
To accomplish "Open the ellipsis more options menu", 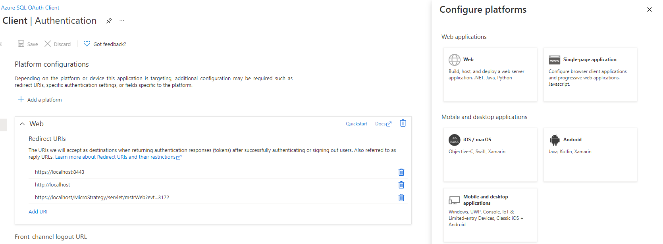I will [122, 21].
